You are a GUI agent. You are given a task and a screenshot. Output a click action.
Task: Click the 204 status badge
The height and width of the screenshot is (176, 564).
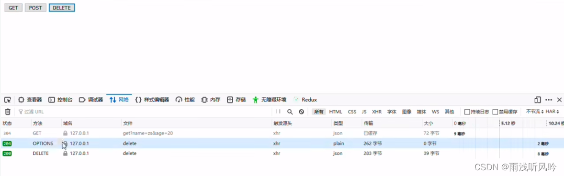coord(7,144)
